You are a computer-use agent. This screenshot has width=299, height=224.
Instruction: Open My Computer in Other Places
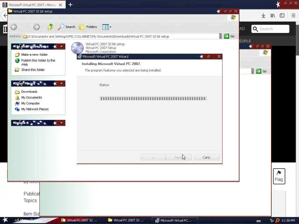click(x=30, y=104)
